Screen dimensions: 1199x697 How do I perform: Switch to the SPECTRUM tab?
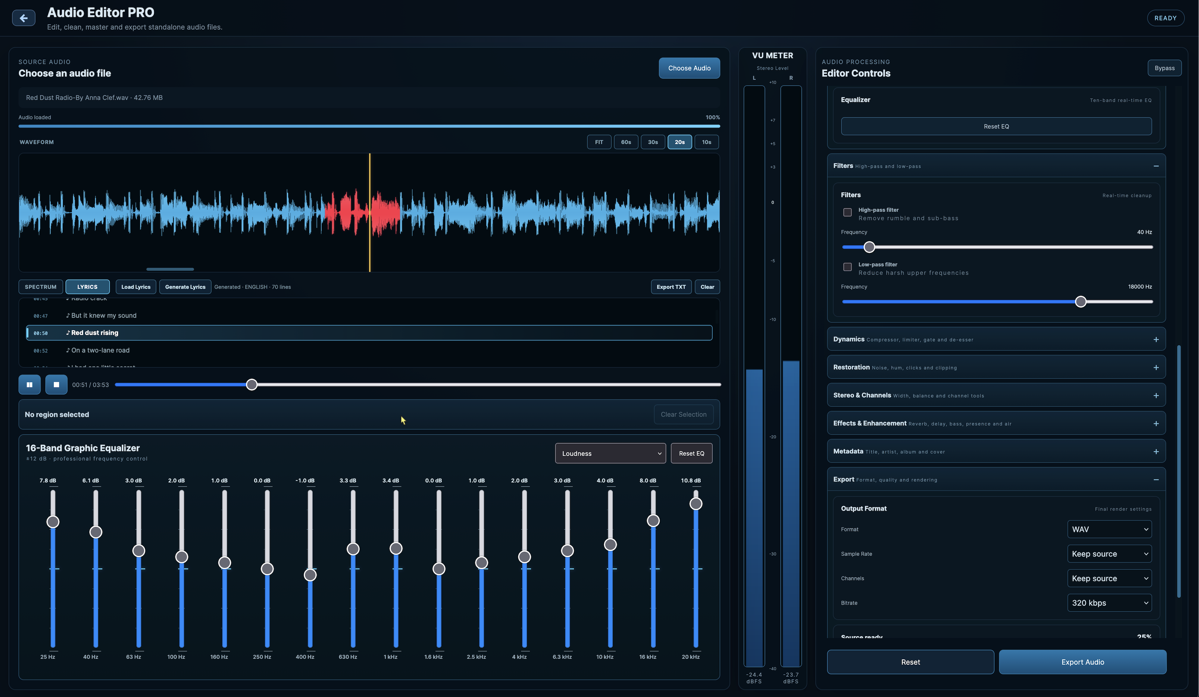[x=41, y=287]
